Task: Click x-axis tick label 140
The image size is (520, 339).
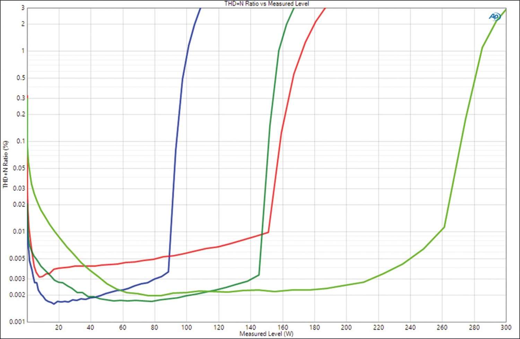Action: (x=251, y=327)
